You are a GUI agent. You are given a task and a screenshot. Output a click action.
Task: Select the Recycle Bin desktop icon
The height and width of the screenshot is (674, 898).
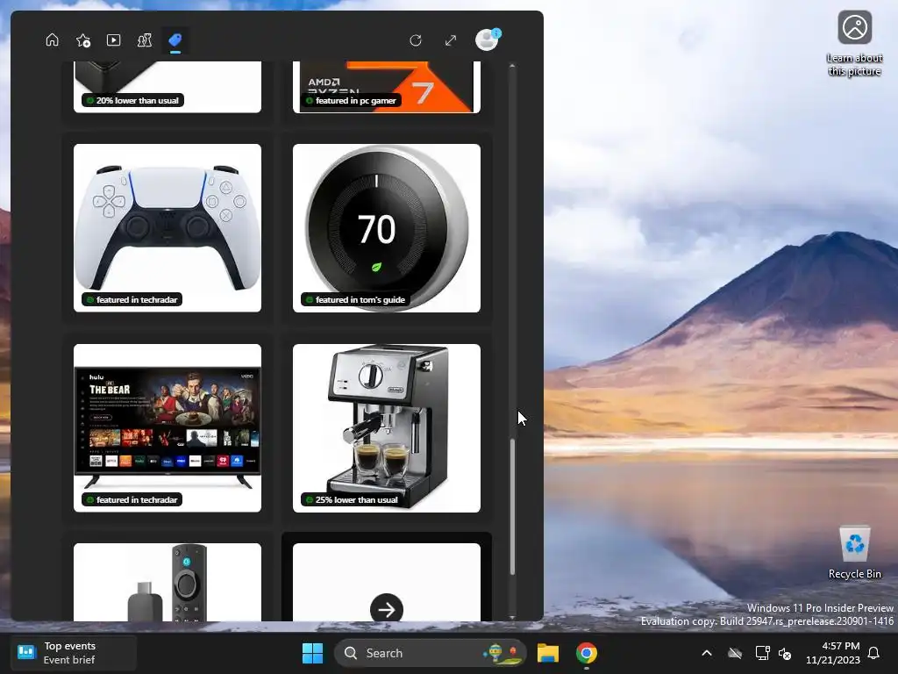click(x=854, y=553)
